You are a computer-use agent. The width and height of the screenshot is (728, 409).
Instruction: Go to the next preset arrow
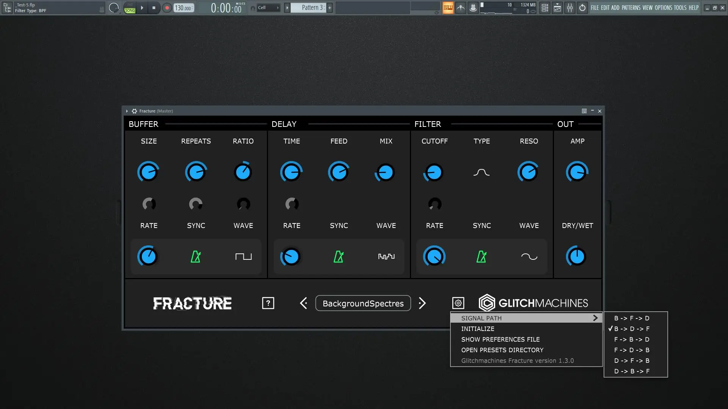[x=422, y=303]
